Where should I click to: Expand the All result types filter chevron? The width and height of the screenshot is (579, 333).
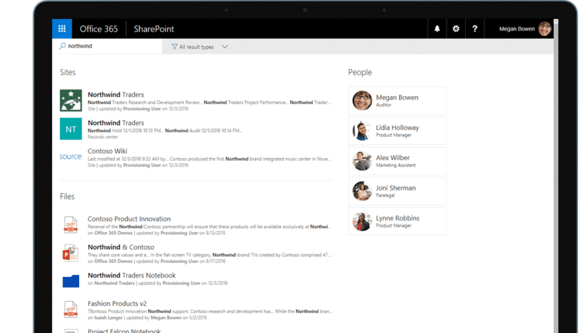225,47
